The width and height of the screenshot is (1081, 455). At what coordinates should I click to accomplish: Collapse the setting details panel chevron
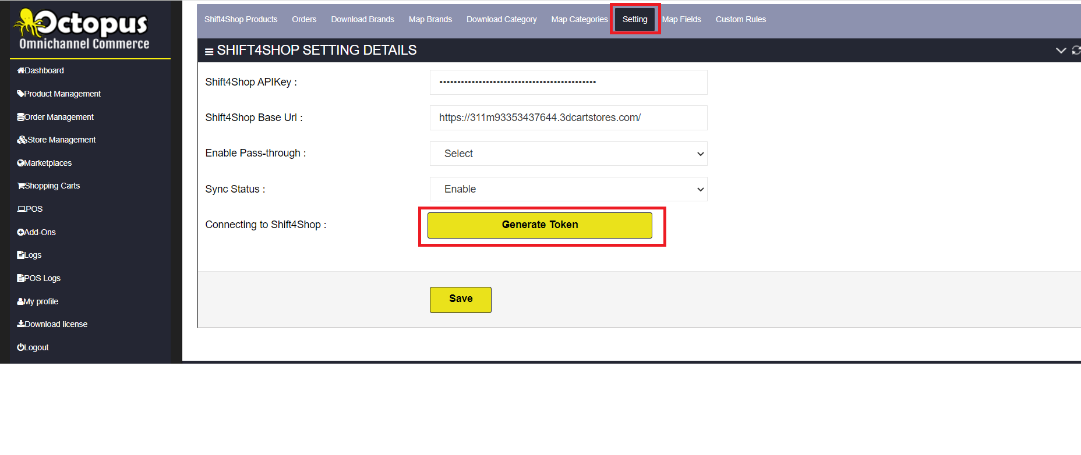[x=1061, y=51]
